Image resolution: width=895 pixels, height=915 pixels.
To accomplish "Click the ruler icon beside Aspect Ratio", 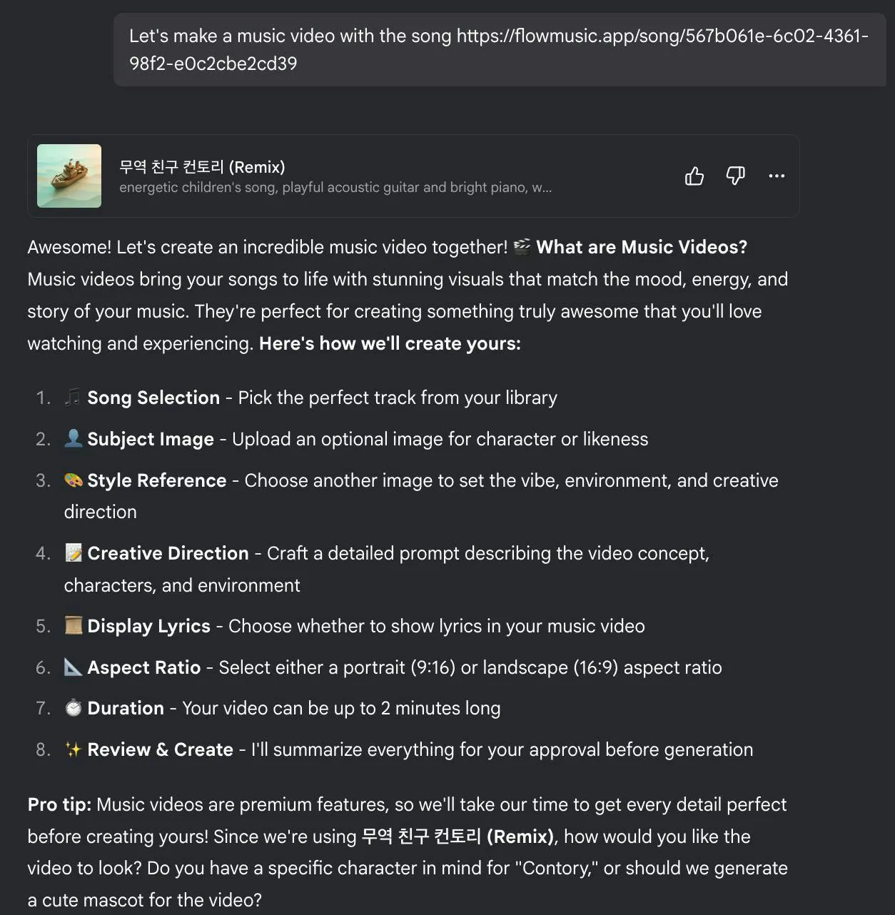I will pyautogui.click(x=73, y=667).
